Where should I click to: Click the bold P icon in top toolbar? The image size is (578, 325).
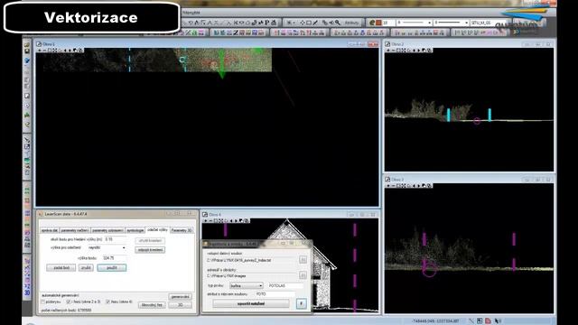(x=267, y=23)
